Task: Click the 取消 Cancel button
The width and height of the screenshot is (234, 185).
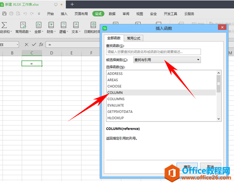Action: coord(211,166)
